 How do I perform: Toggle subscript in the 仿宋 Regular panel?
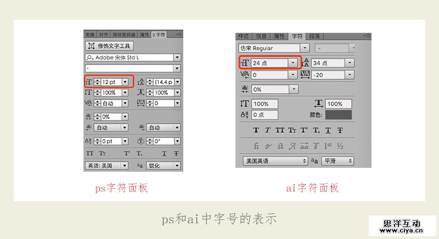coord(316,130)
